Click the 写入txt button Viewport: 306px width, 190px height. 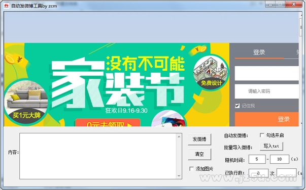[271, 146]
